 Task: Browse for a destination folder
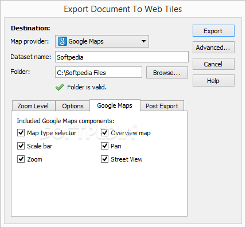click(167, 73)
